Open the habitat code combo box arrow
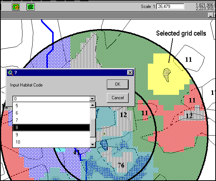Image resolution: width=216 pixels, height=181 pixels. [x=92, y=98]
